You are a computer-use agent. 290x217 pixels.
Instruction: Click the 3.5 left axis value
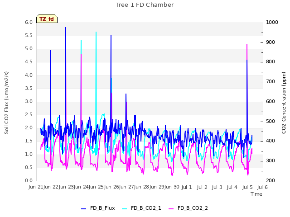pyautogui.click(x=29, y=89)
